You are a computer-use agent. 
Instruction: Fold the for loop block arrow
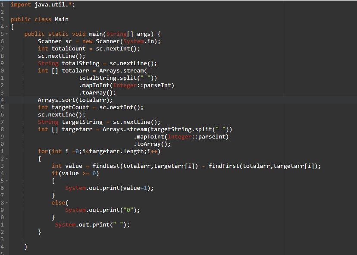point(6,158)
